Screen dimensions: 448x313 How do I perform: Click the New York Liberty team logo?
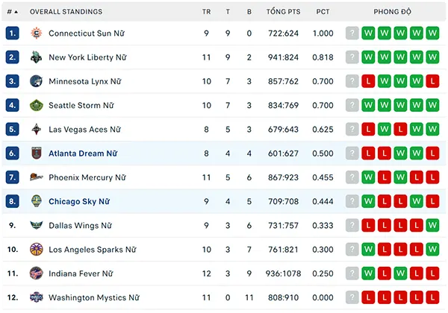[37, 57]
